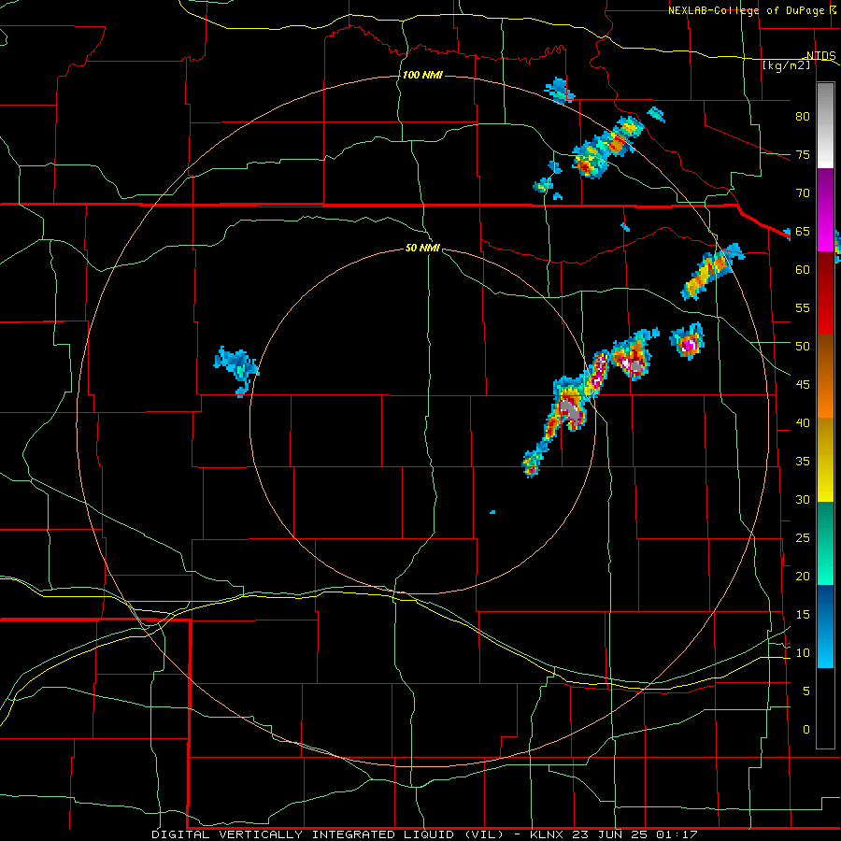
Task: Click the NTDS label above the scale
Action: (x=821, y=56)
